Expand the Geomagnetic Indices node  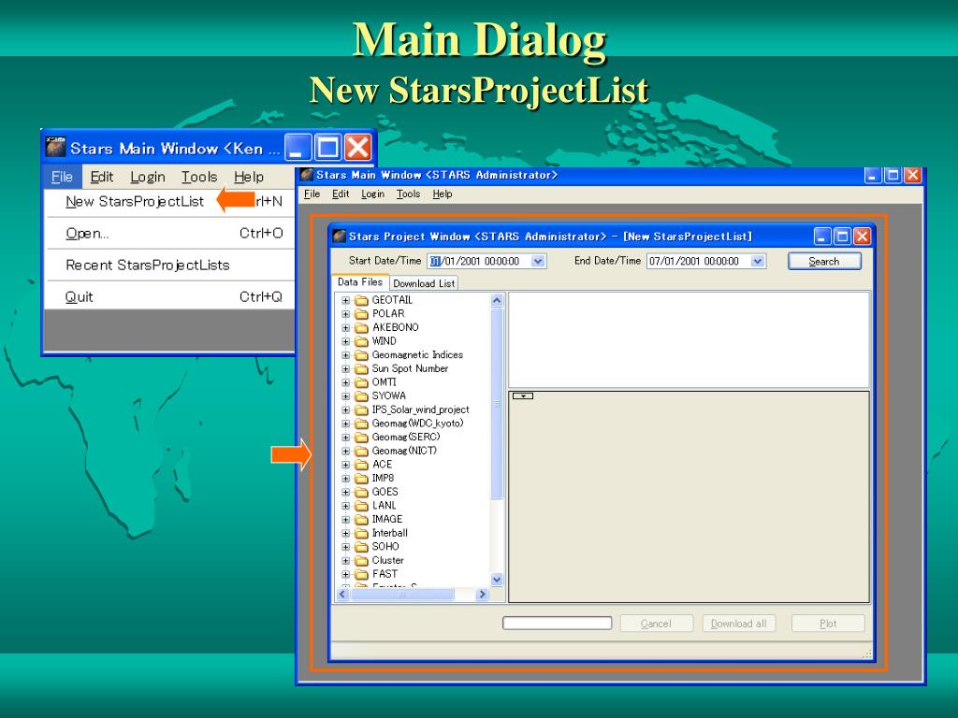point(345,355)
